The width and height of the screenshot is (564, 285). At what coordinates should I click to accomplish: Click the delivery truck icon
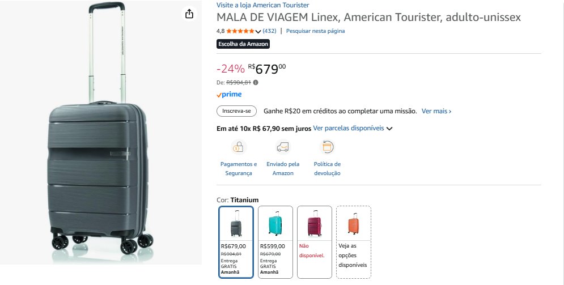coord(282,147)
